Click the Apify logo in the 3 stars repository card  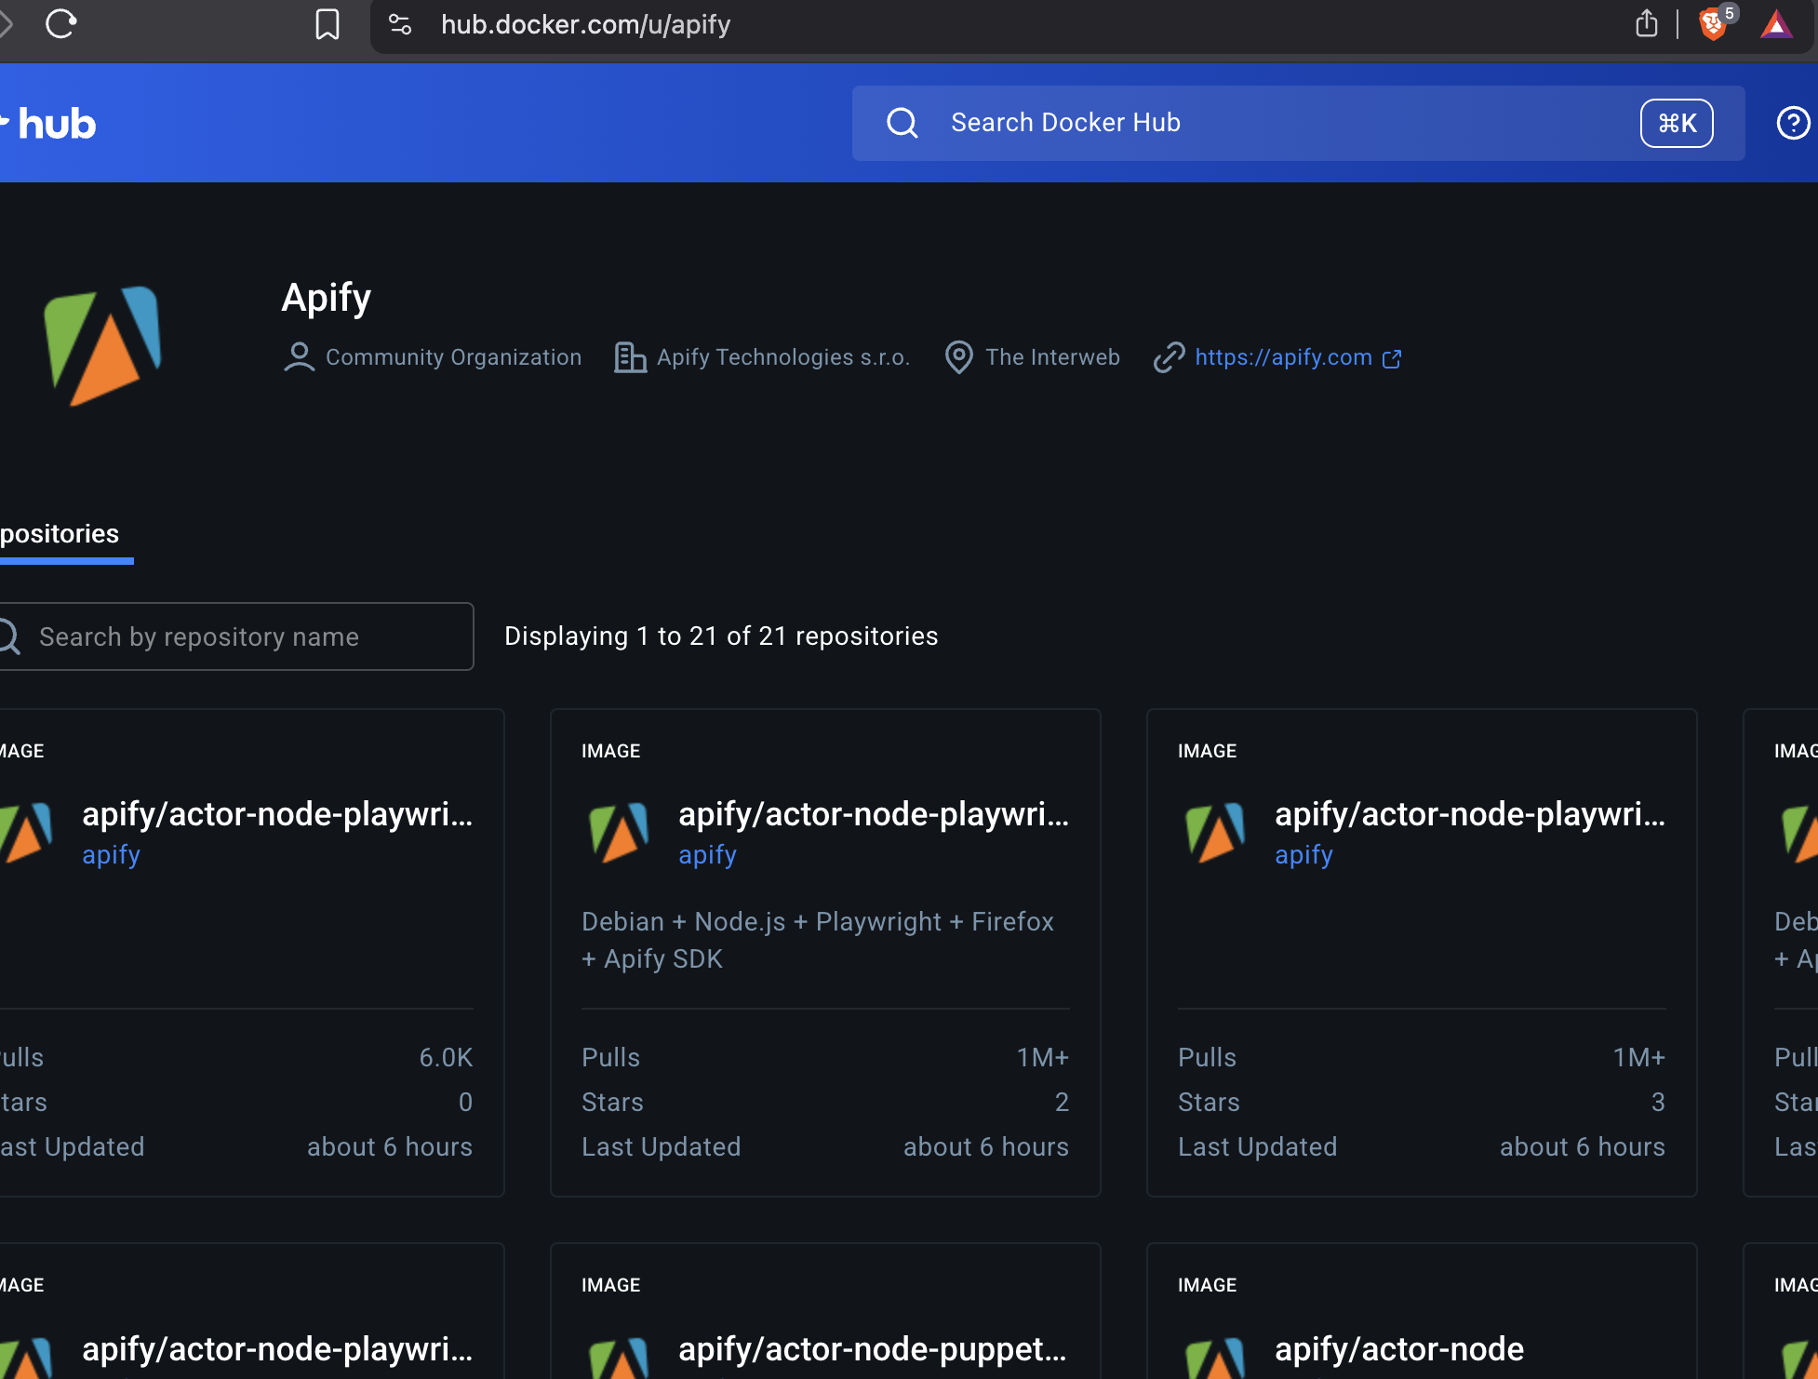(1215, 832)
